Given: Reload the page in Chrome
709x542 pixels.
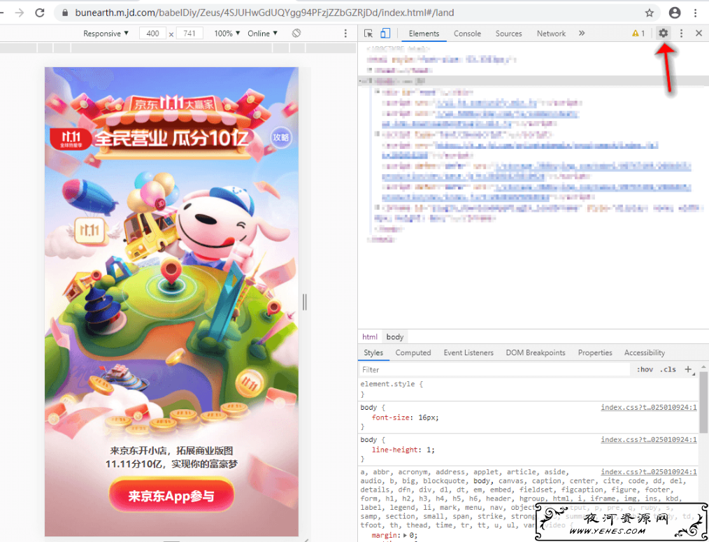Looking at the screenshot, I should pos(40,13).
